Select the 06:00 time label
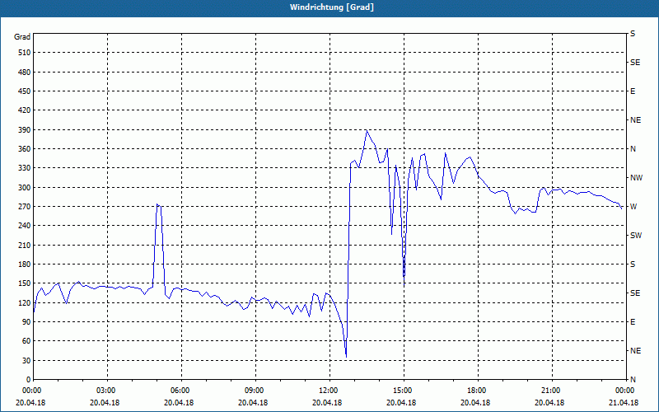 180,391
